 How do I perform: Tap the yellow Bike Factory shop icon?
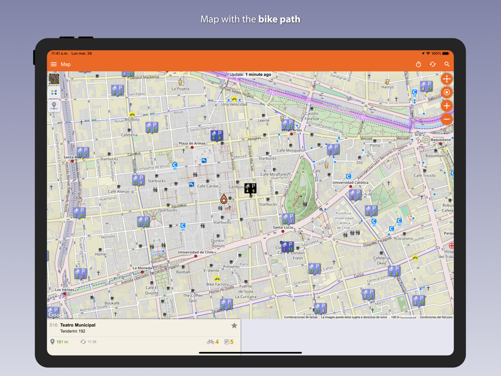pyautogui.click(x=217, y=279)
